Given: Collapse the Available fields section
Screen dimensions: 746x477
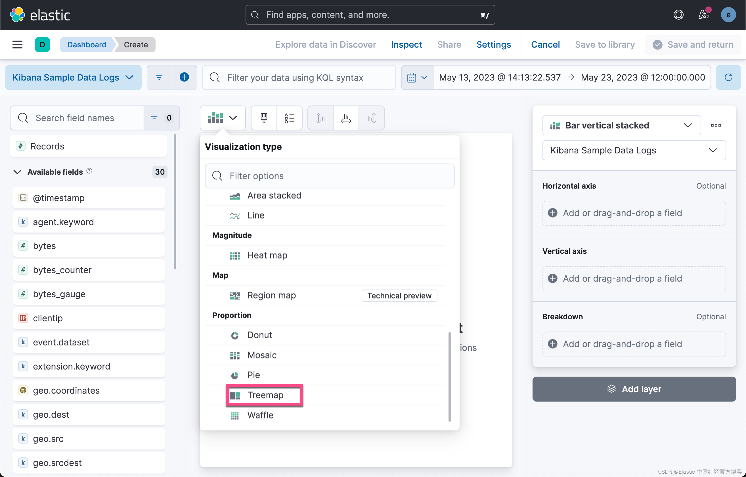Looking at the screenshot, I should coord(17,172).
